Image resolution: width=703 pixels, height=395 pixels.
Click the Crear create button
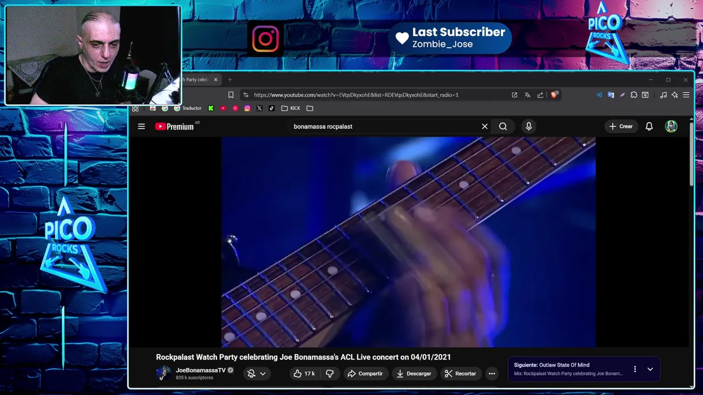(x=621, y=126)
